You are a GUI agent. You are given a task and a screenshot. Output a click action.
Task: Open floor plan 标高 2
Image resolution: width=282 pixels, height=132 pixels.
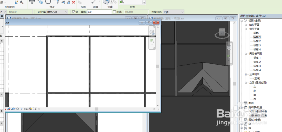[257, 41]
